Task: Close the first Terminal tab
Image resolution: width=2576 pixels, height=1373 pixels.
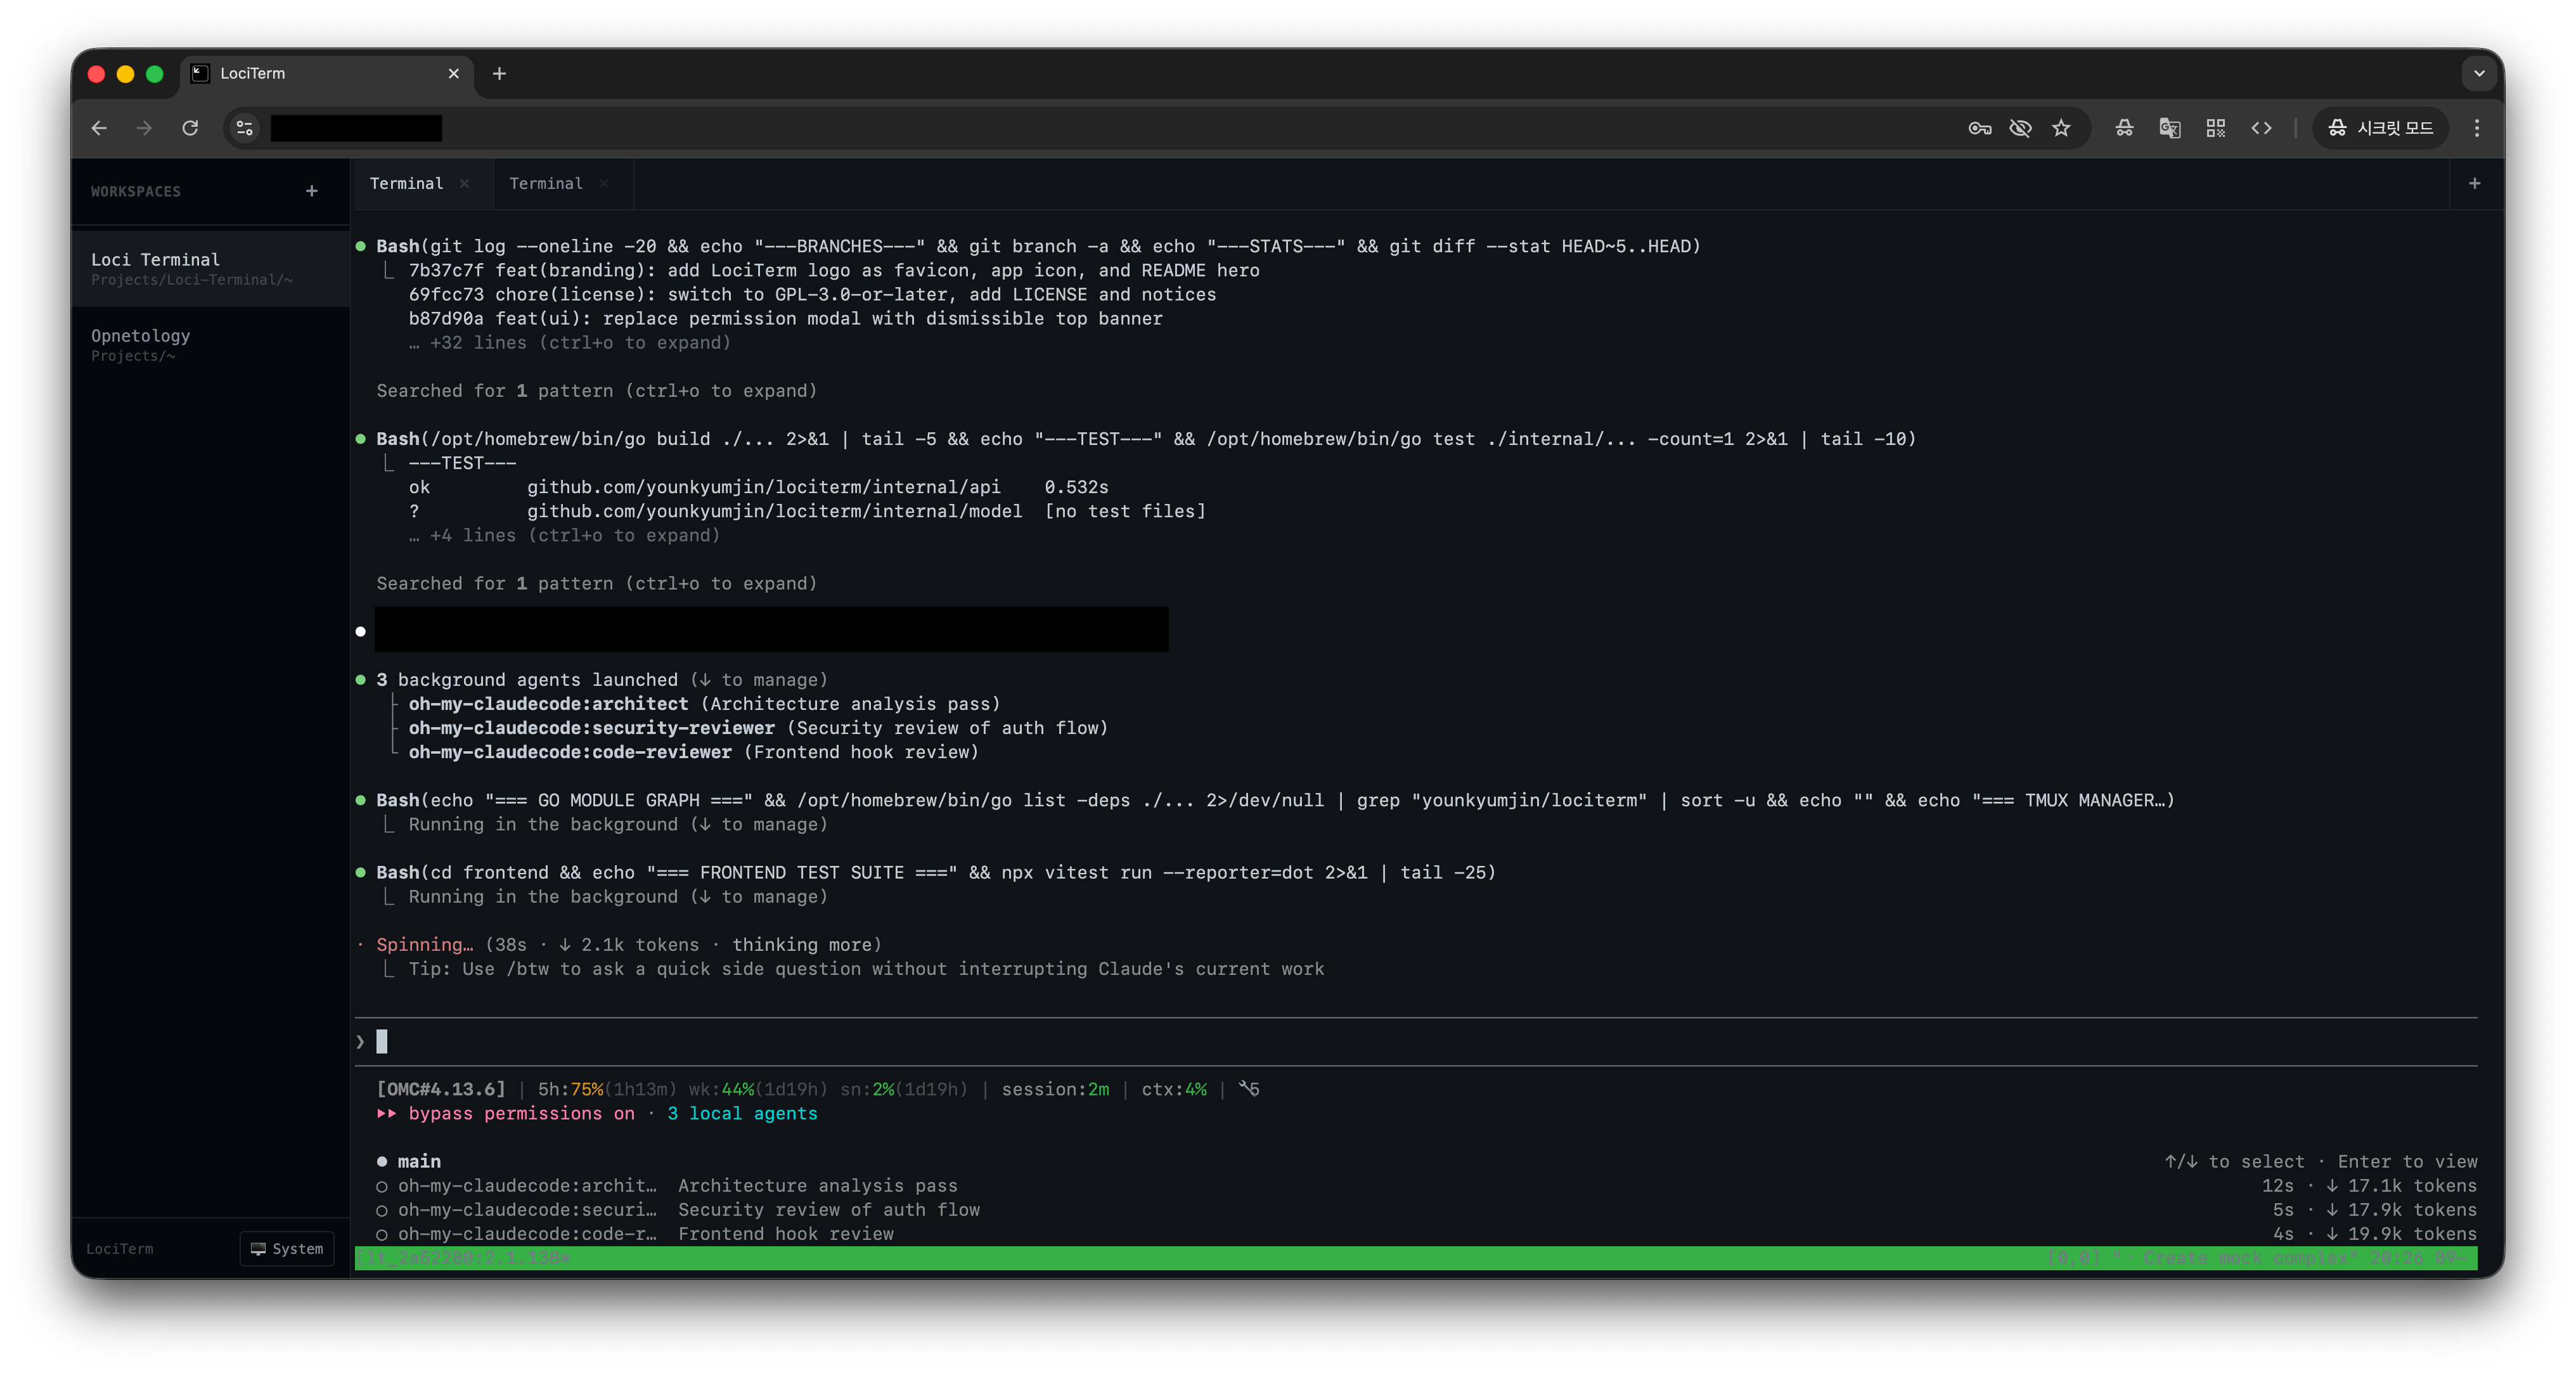Action: pyautogui.click(x=465, y=183)
